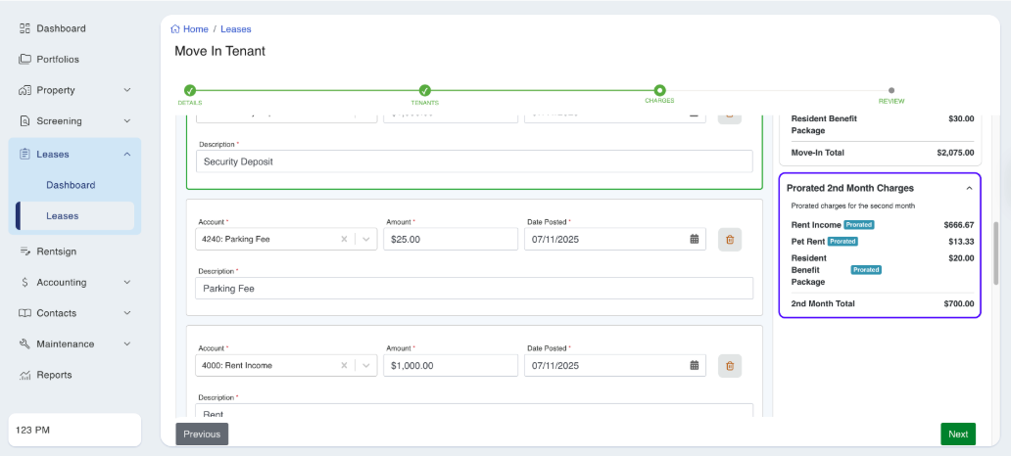This screenshot has height=457, width=1011.
Task: Go to the Details step indicator
Action: [189, 90]
